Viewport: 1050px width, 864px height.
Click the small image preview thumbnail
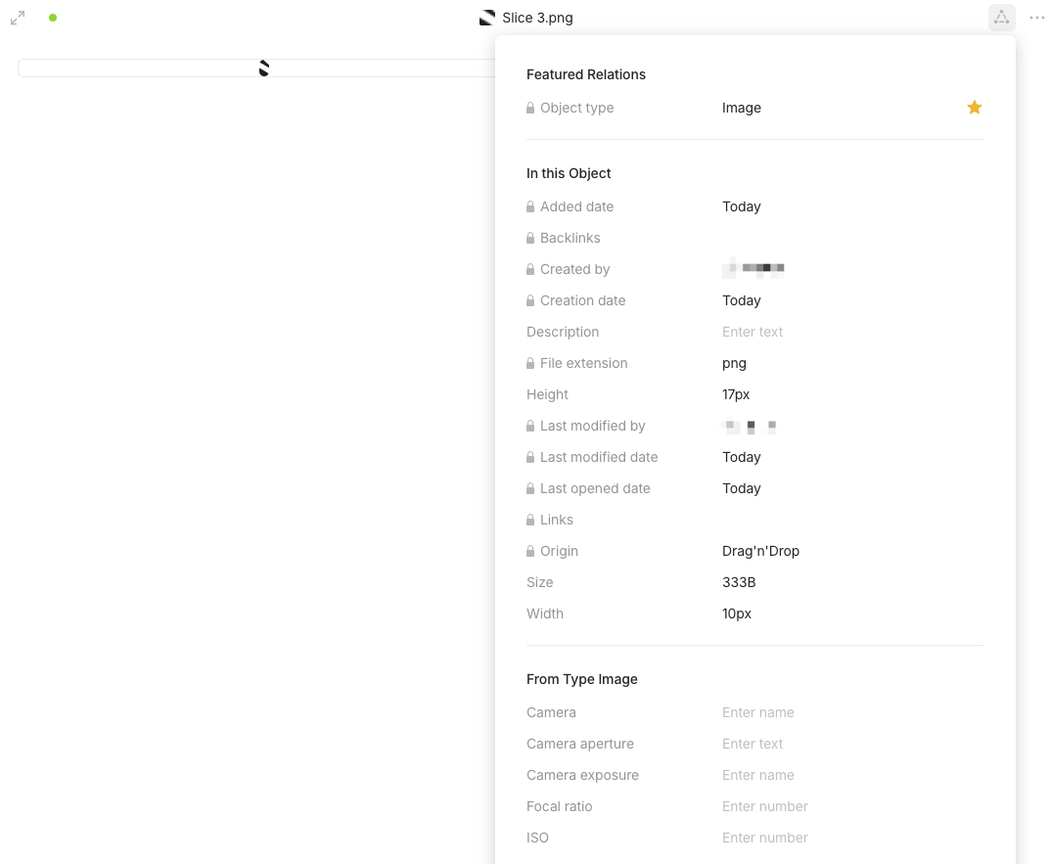pos(264,68)
